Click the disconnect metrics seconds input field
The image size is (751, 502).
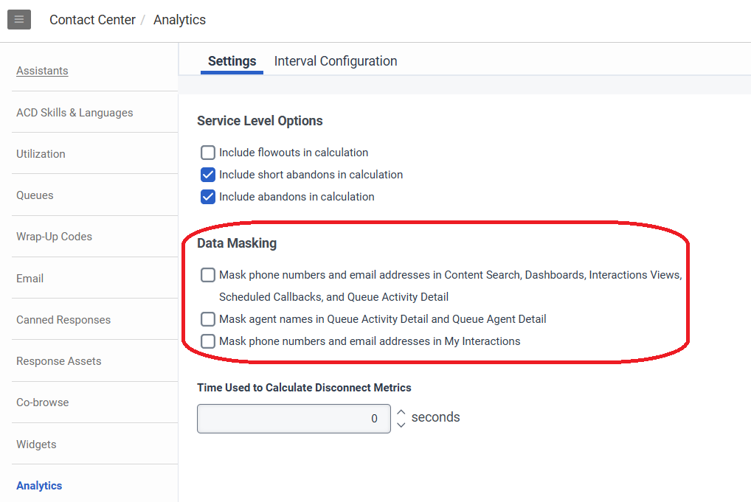click(293, 418)
